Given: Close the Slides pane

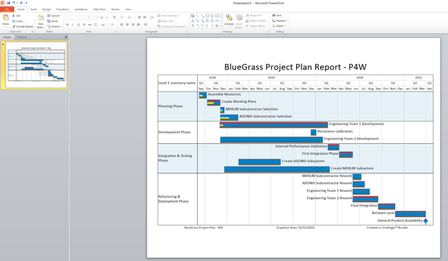Looking at the screenshot, I should pyautogui.click(x=66, y=37).
